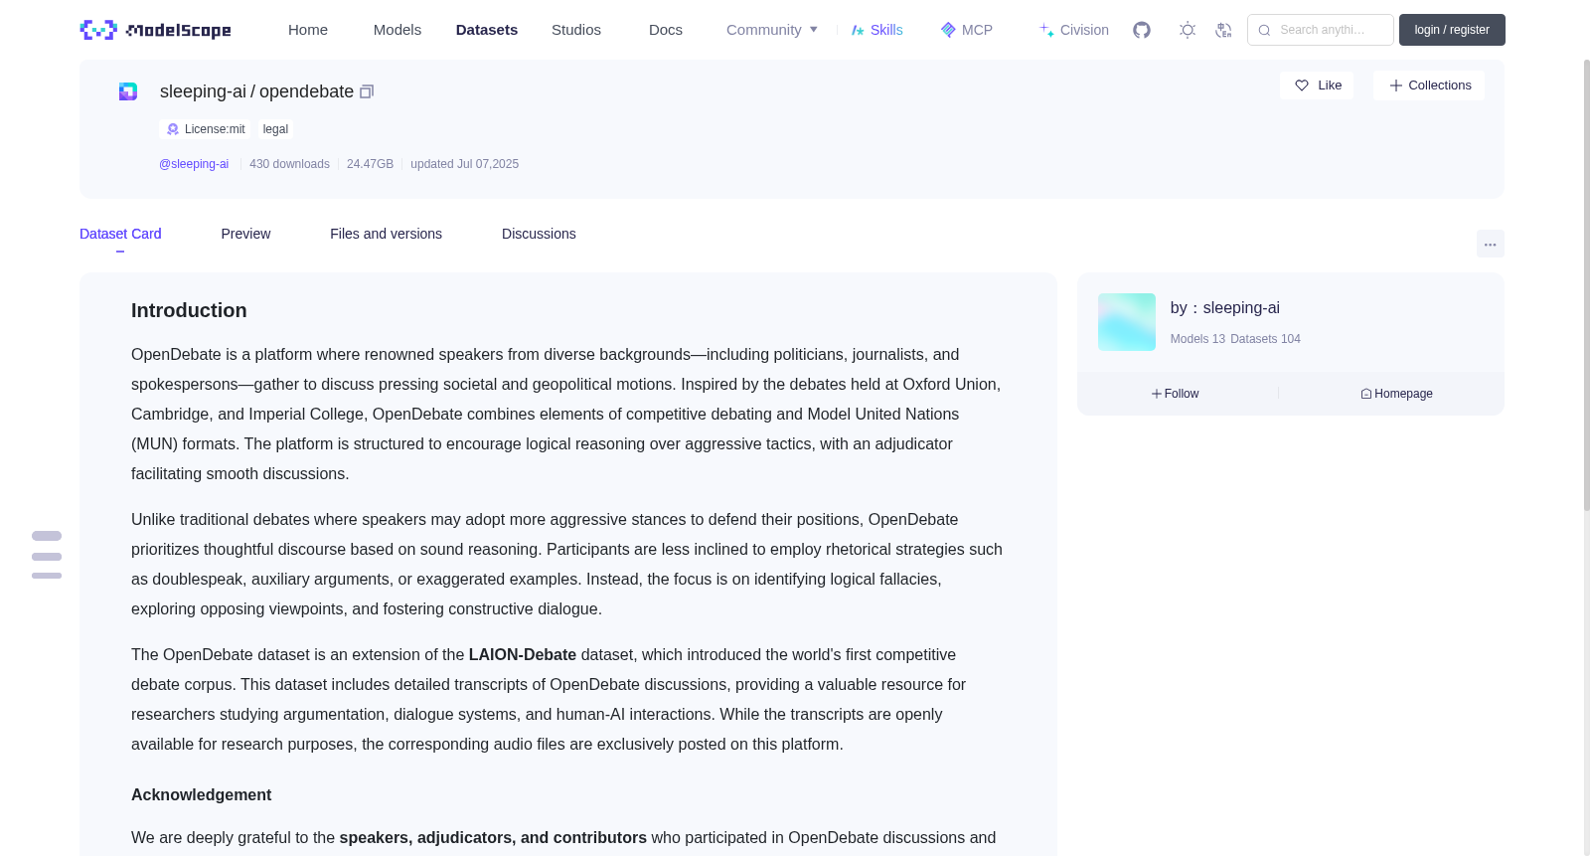Screen dimensions: 1590x856
Task: Click the heart icon to like
Action: pyautogui.click(x=1302, y=86)
